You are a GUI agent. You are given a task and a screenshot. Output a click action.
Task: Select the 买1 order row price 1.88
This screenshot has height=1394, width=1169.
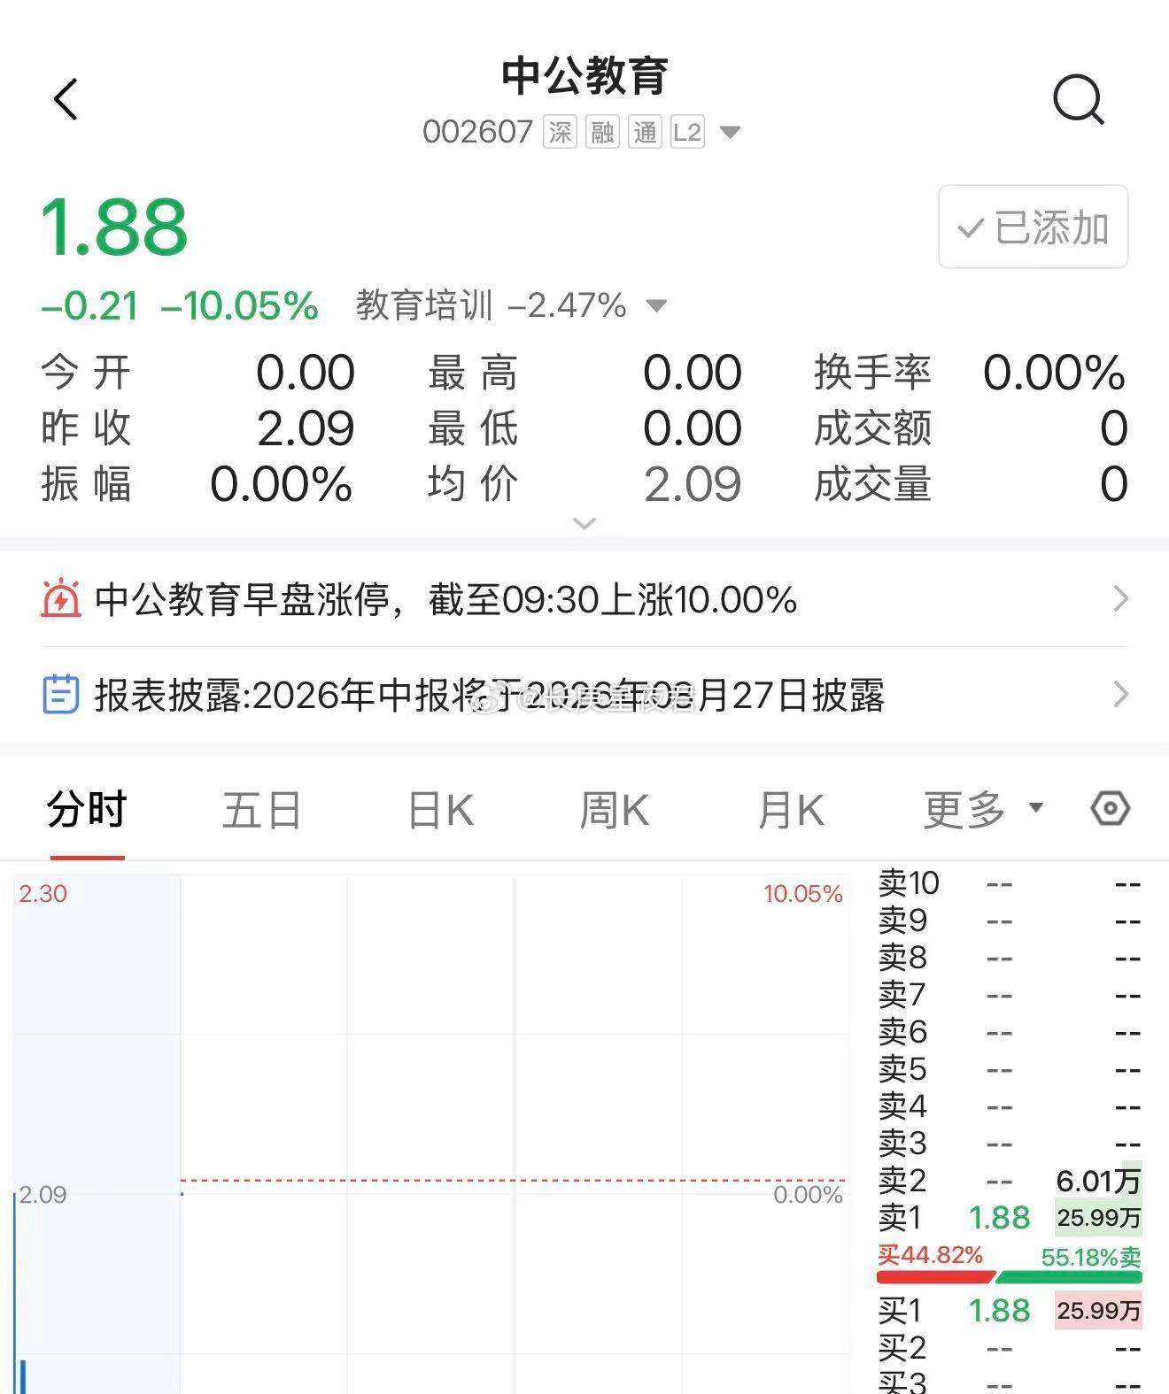tap(999, 1311)
